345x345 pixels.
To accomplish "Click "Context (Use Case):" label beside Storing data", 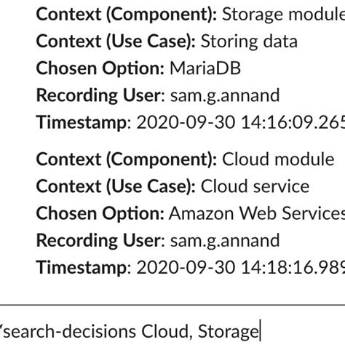I will click(116, 41).
